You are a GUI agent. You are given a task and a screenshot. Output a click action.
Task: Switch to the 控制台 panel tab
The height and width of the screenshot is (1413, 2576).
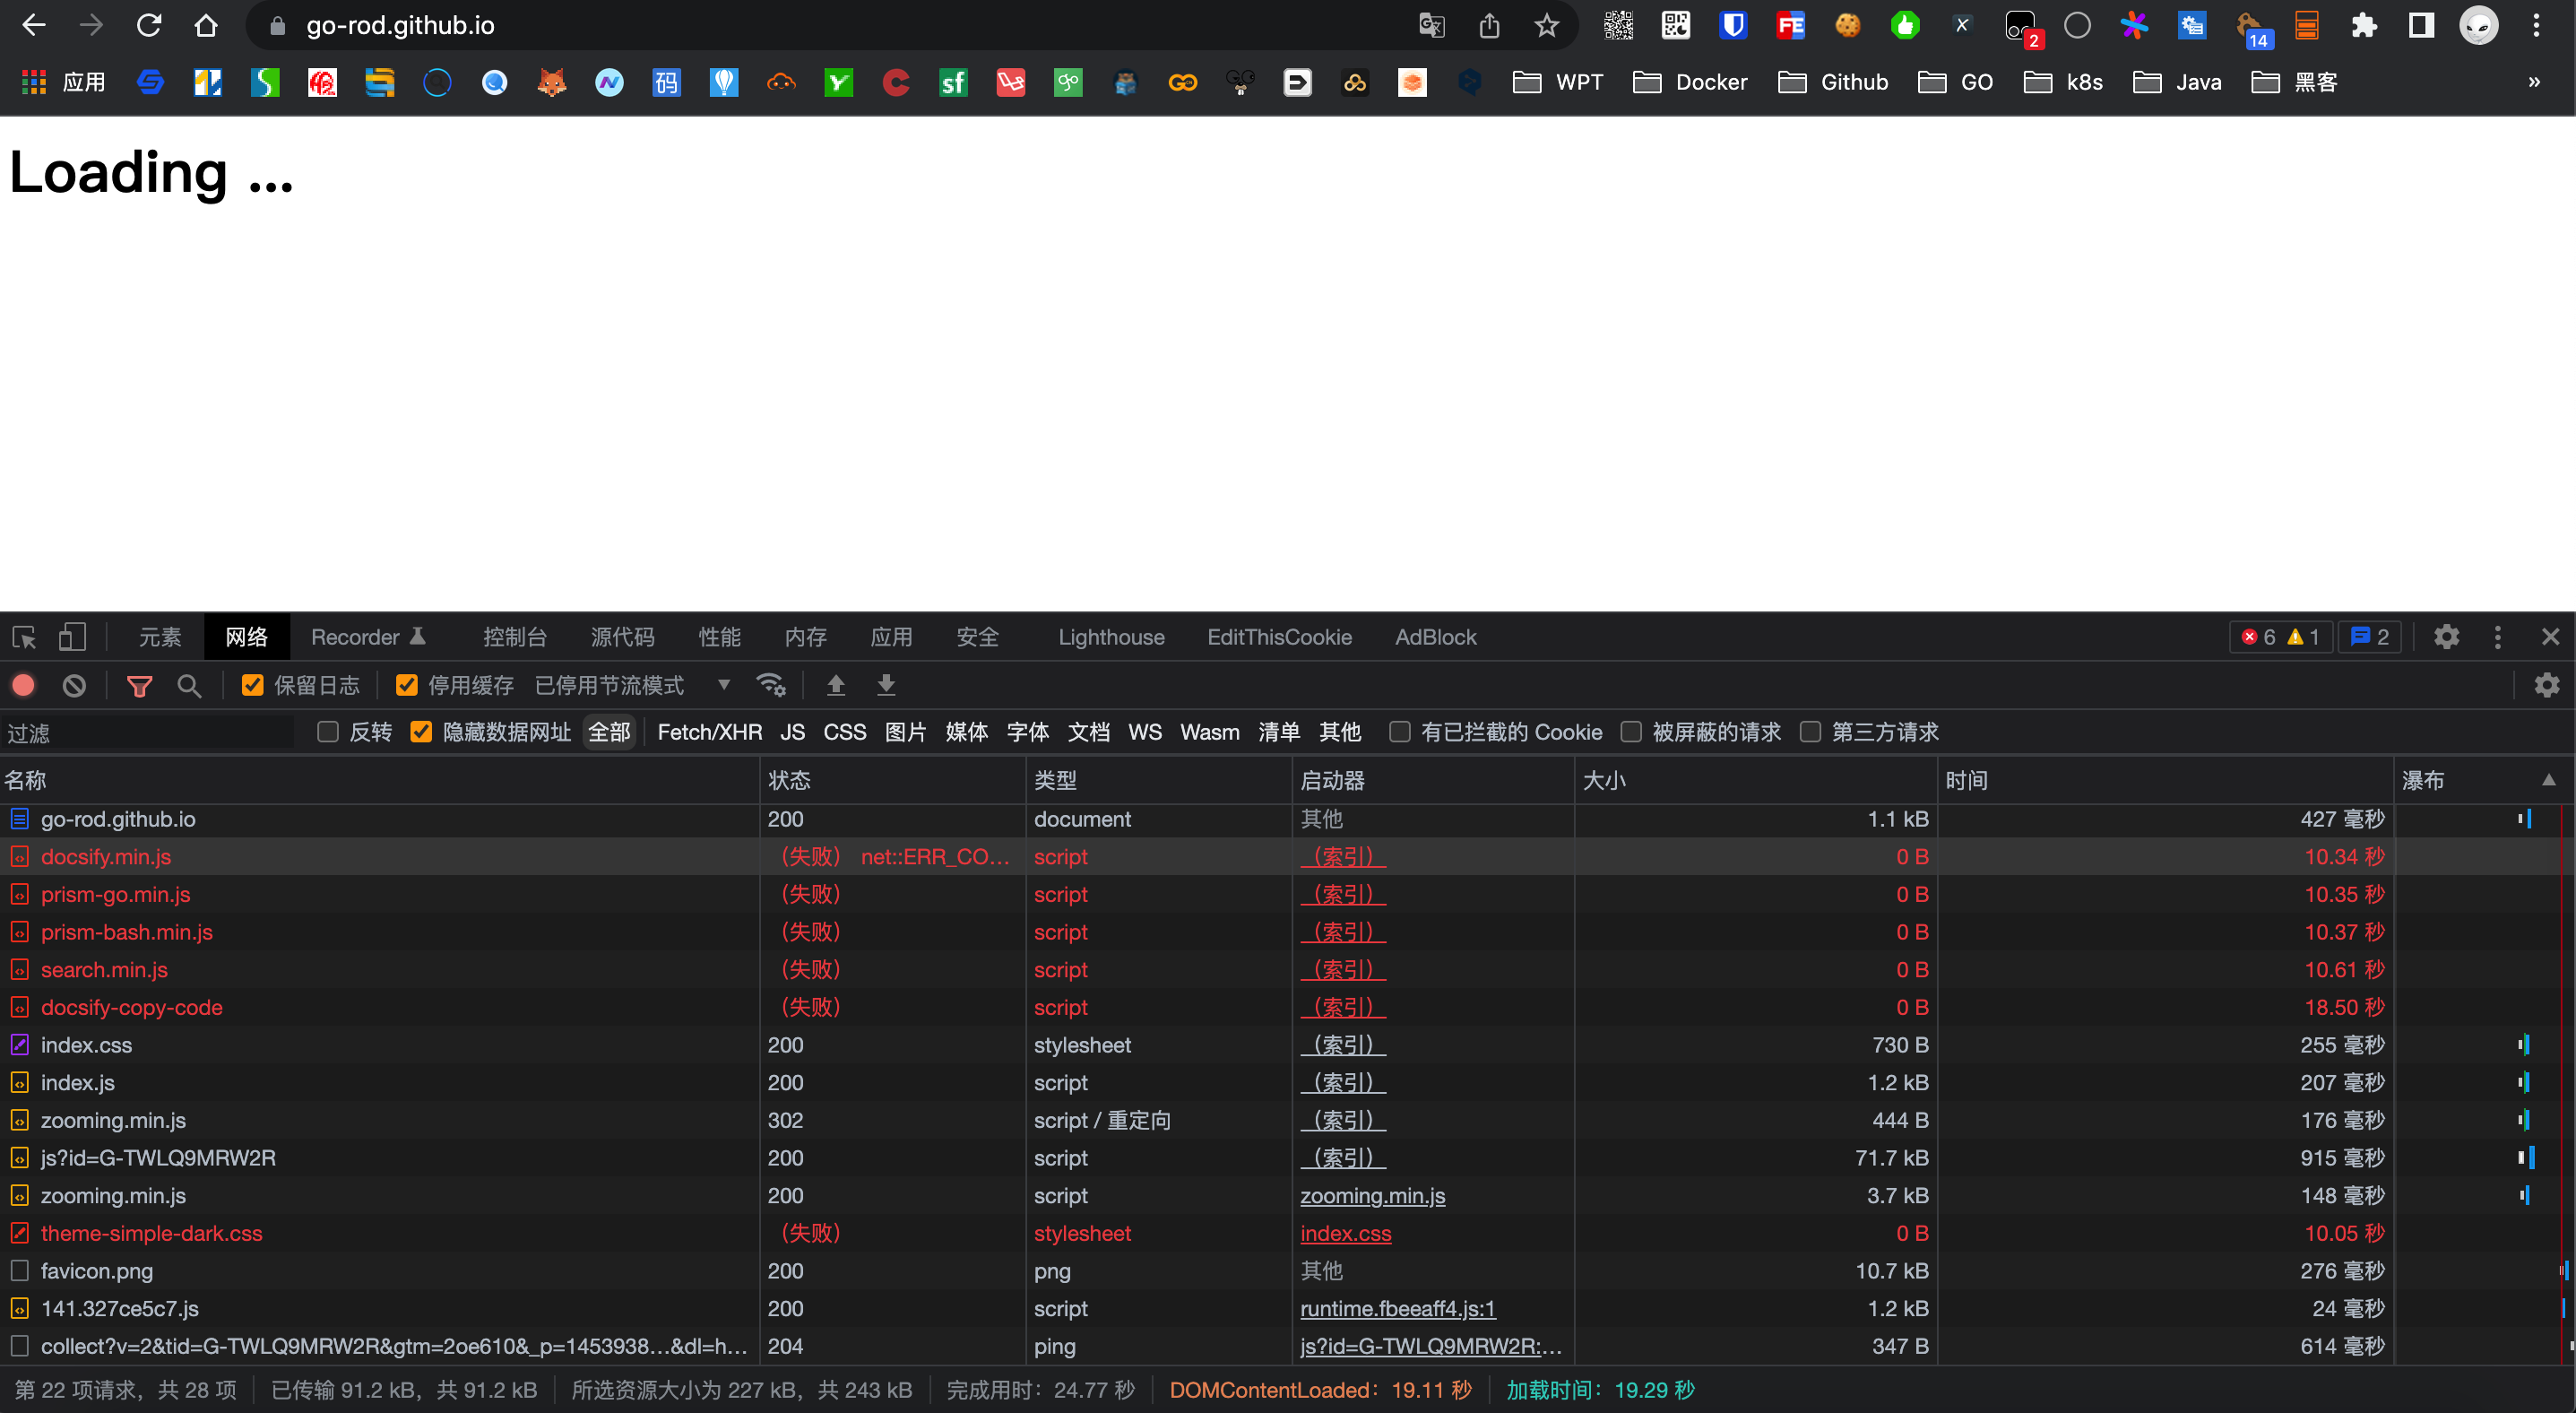click(516, 637)
